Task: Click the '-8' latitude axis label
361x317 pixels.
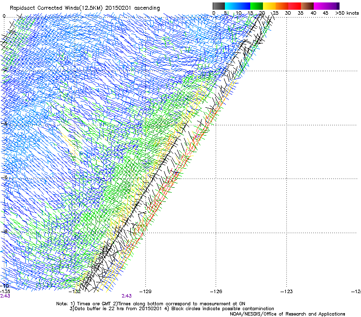Action: point(4,231)
